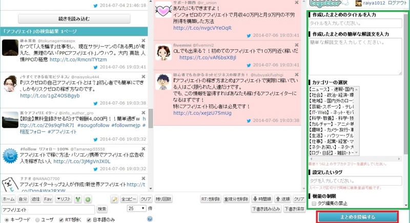Viewport: 410px width, 223px height.
Task: Toggle the RTを除く checkbox
Action: click(61, 220)
